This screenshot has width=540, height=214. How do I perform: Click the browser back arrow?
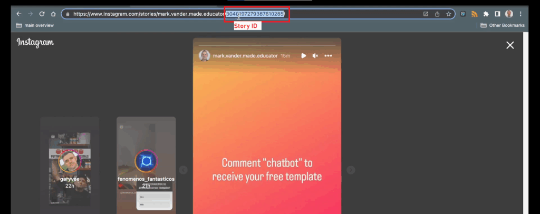[19, 14]
